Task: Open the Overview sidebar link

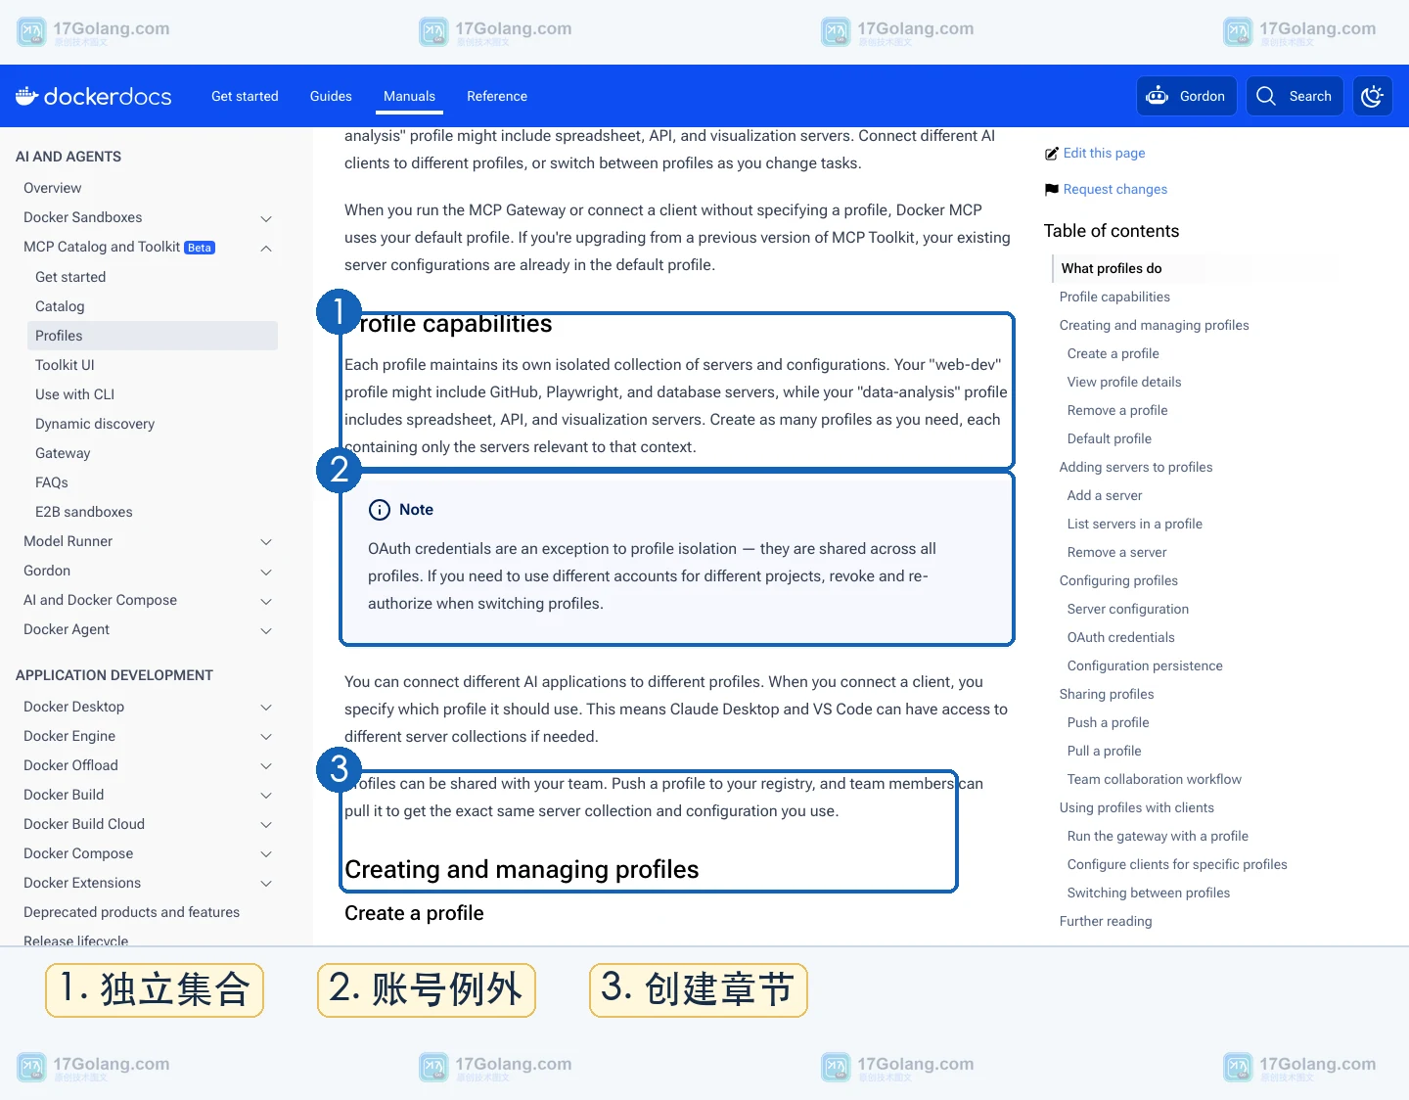Action: point(53,188)
